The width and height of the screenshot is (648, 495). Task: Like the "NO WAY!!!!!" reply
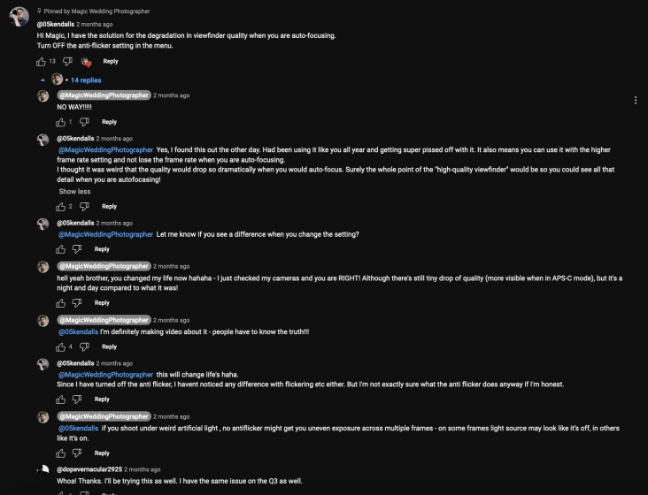click(x=61, y=122)
